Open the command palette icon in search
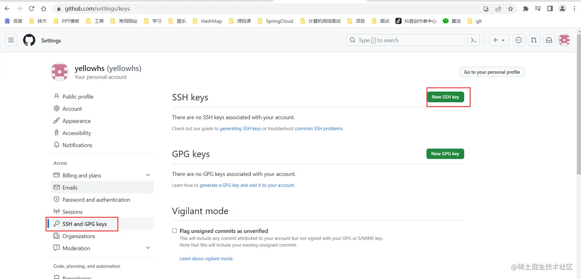The image size is (581, 279). click(x=473, y=40)
